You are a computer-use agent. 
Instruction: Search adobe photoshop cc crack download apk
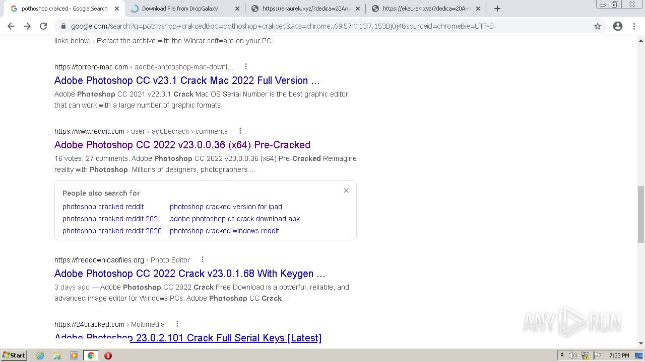click(235, 219)
